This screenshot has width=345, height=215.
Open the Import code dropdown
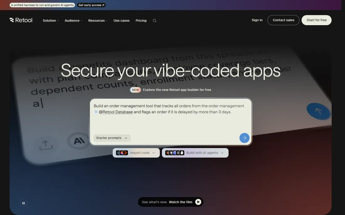click(136, 153)
